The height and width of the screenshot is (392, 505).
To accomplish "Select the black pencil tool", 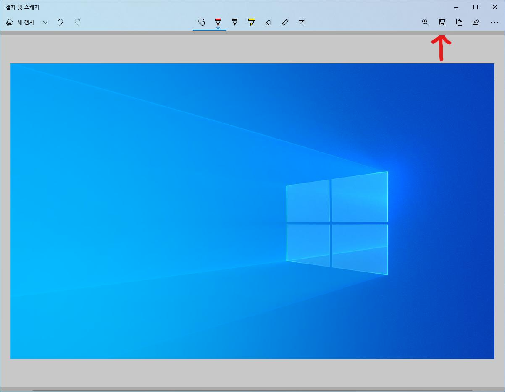I will (235, 22).
